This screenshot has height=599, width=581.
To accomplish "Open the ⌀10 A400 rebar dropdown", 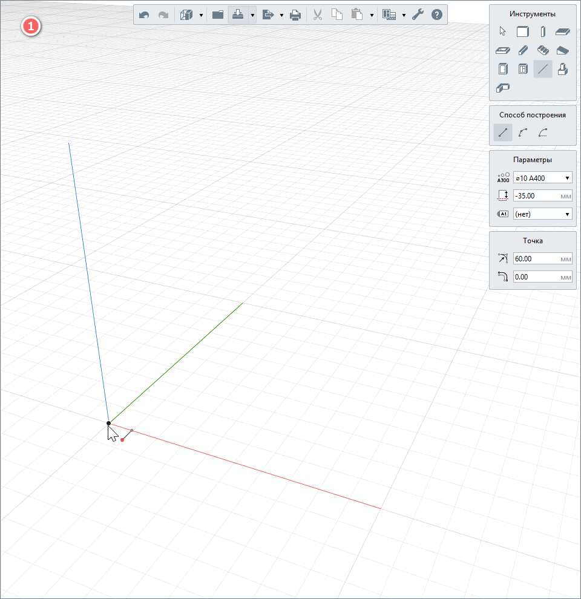I will pyautogui.click(x=543, y=178).
